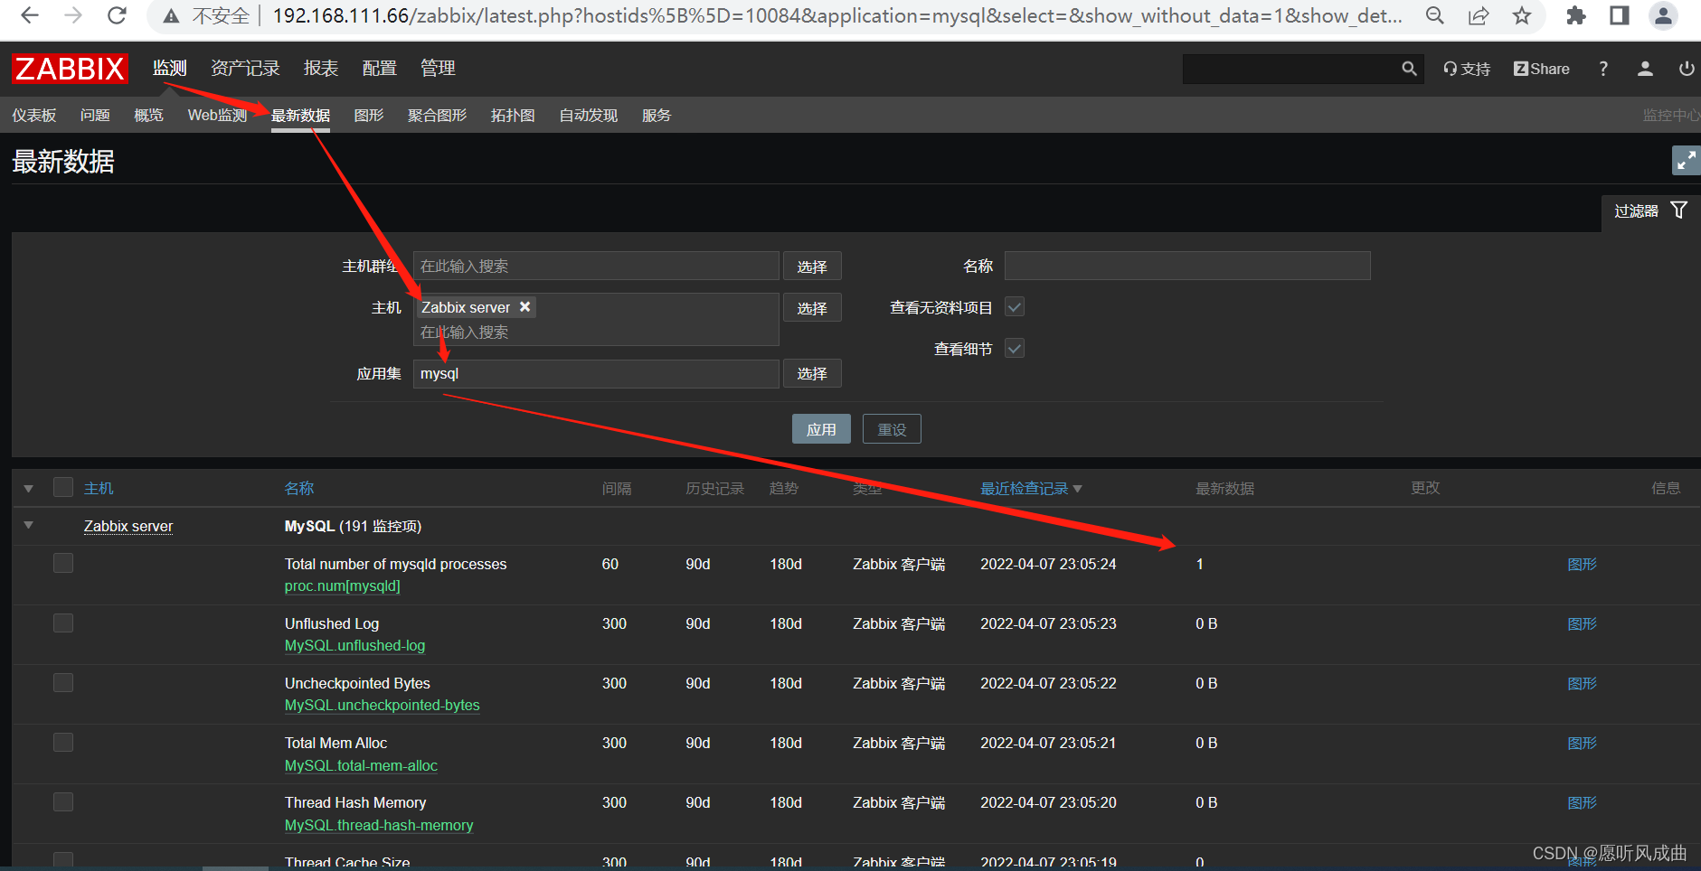Open the 管理 administration menu
The image size is (1701, 871).
coord(438,68)
